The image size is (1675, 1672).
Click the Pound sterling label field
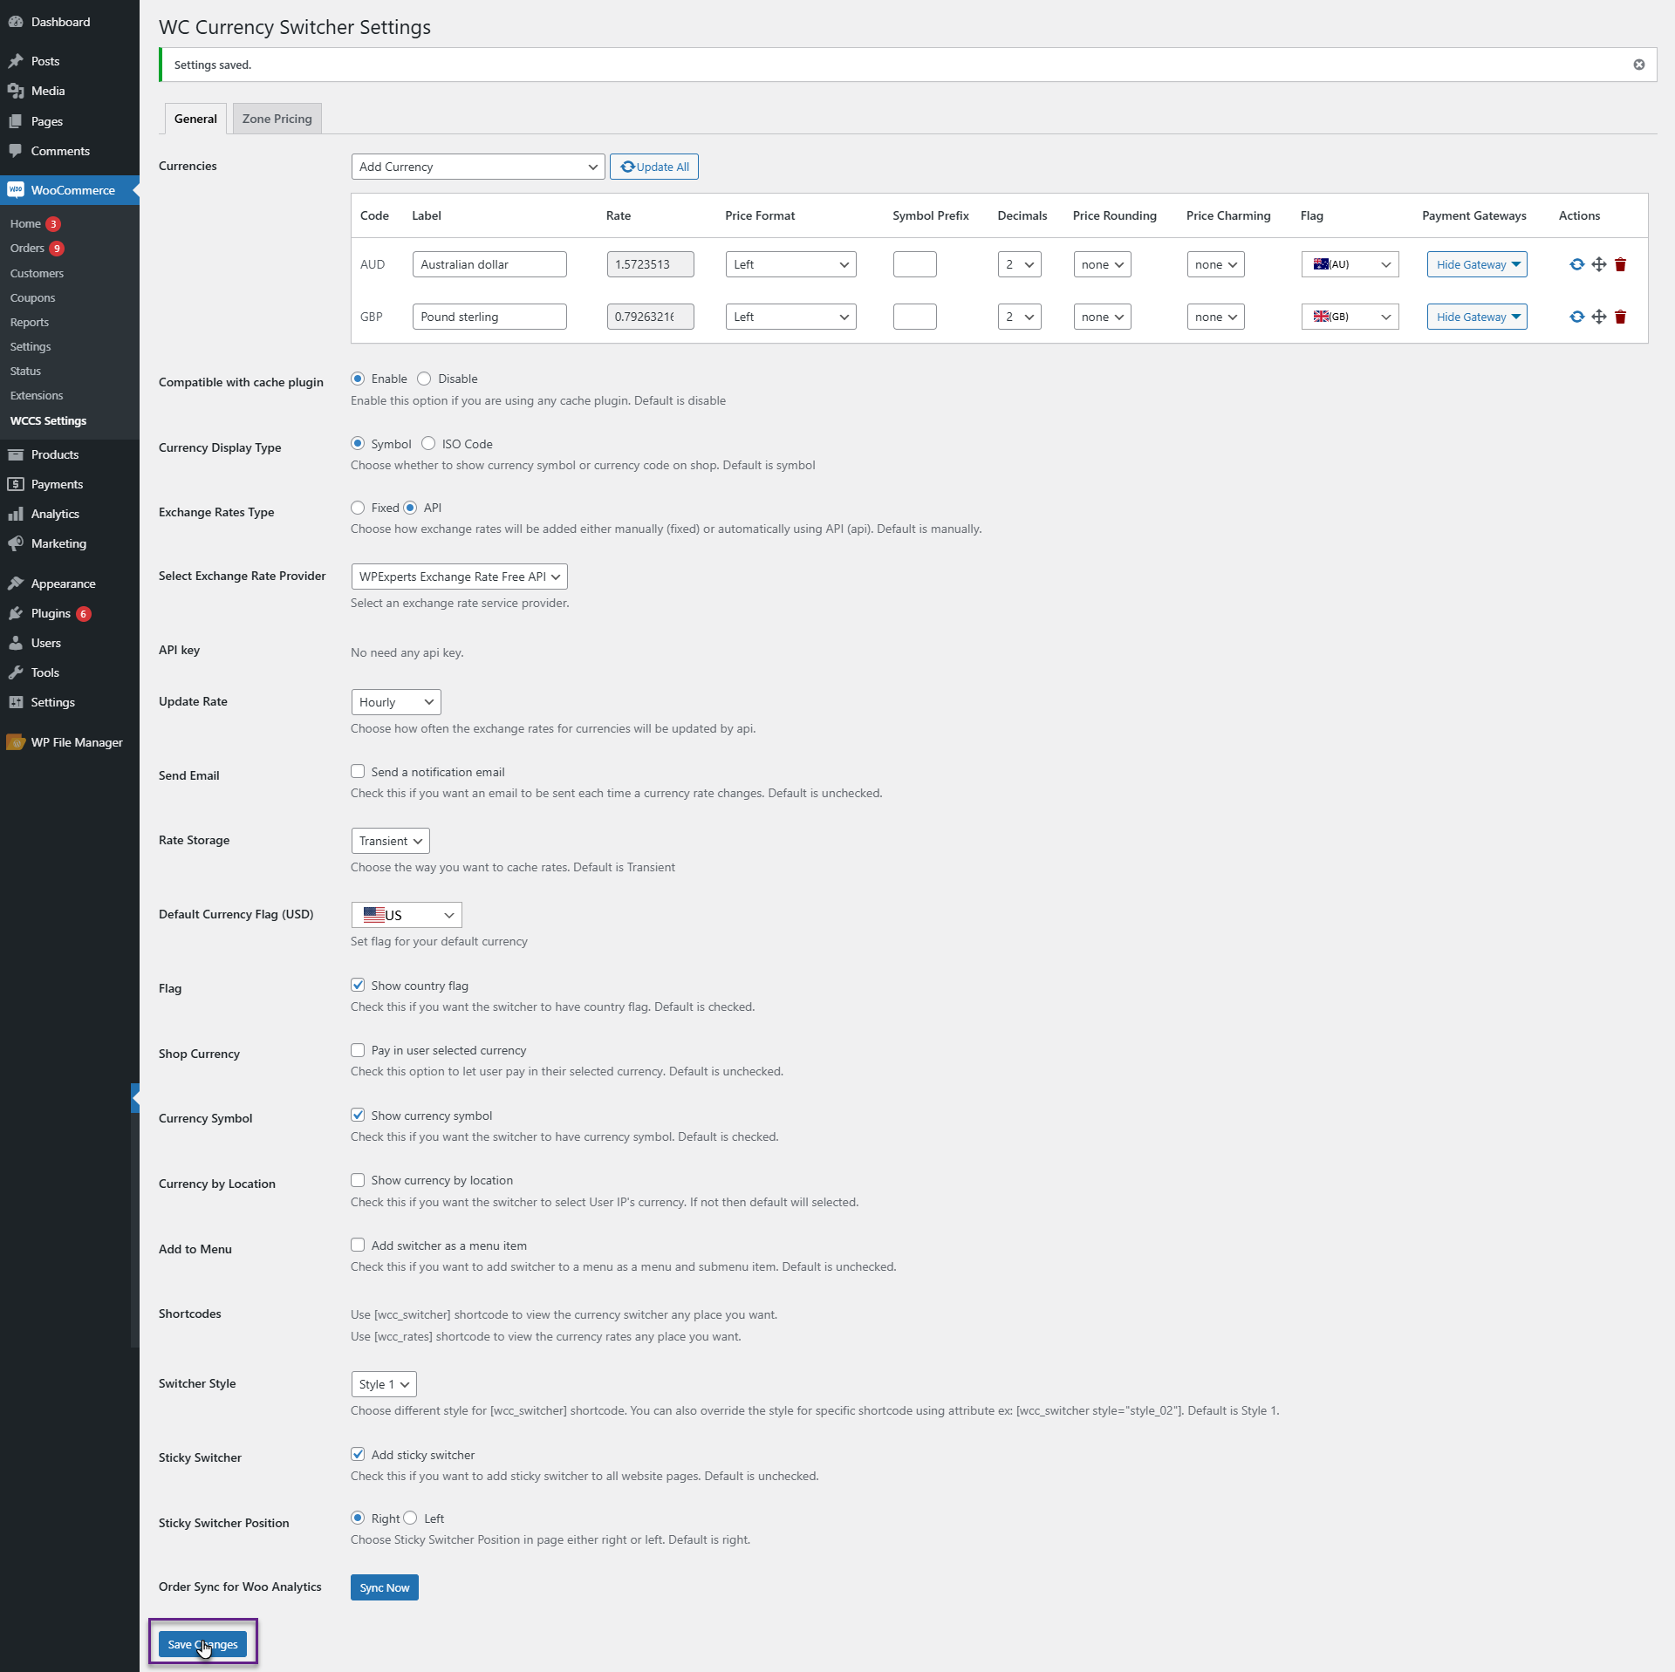point(489,317)
